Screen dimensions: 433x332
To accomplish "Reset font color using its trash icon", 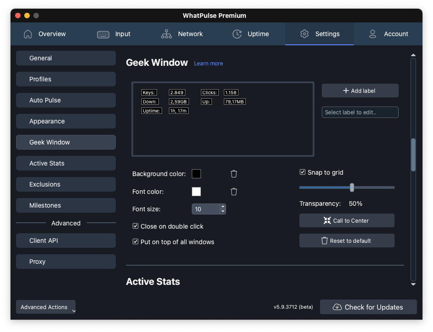I will [x=234, y=192].
